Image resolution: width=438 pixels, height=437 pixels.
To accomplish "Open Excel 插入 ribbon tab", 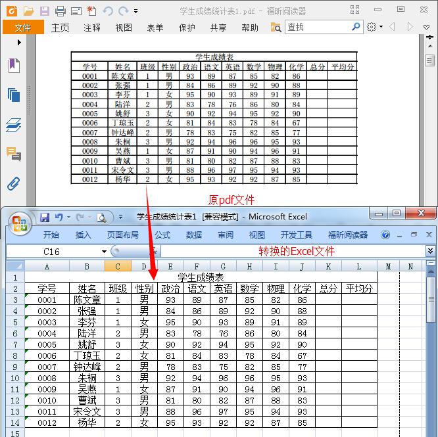I will pyautogui.click(x=83, y=235).
